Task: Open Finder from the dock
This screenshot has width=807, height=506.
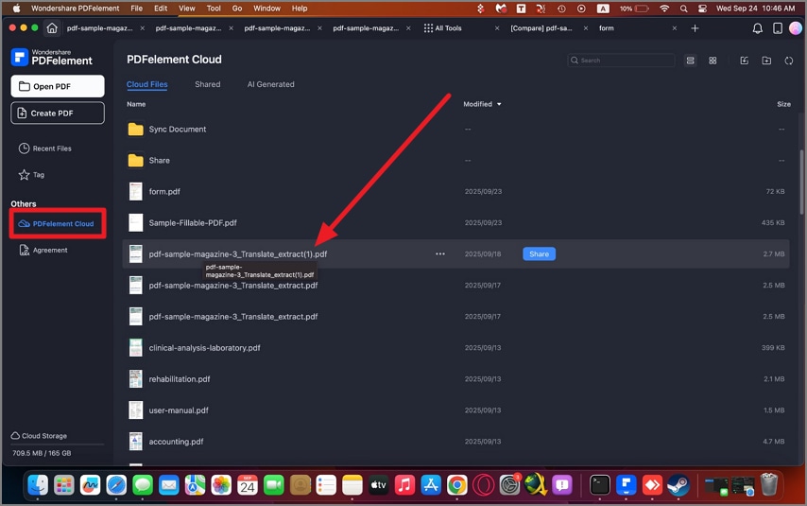Action: [38, 485]
